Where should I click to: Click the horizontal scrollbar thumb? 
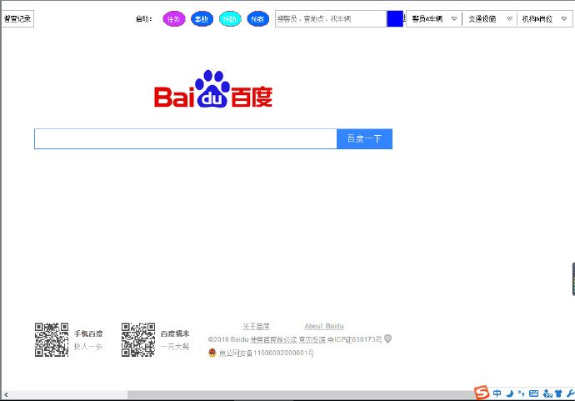(x=301, y=395)
